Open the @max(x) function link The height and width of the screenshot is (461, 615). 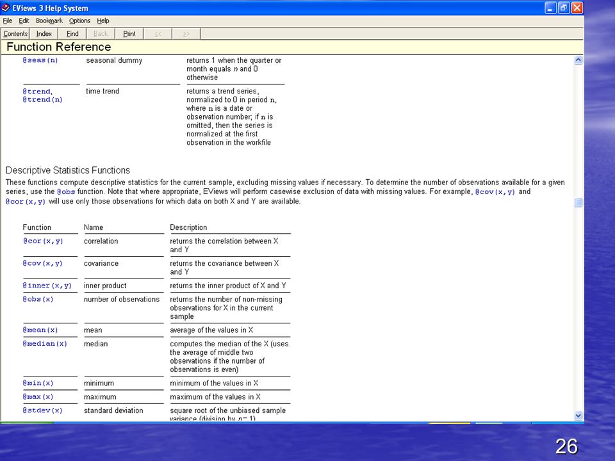pos(38,397)
